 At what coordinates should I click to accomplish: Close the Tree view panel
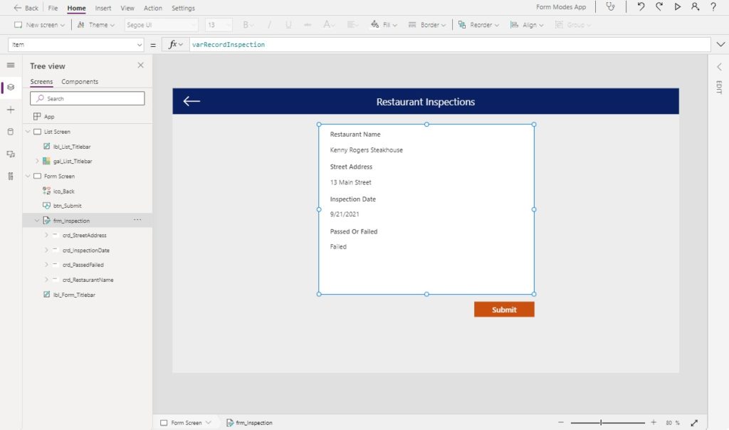point(140,65)
